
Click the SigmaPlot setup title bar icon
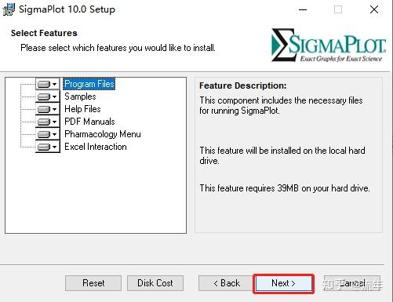9,9
